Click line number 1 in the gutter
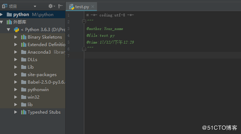 pyautogui.click(x=68, y=15)
